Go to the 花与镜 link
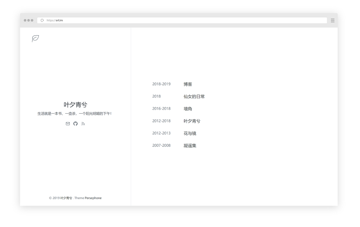Image resolution: width=360 pixels, height=227 pixels. pyautogui.click(x=190, y=133)
